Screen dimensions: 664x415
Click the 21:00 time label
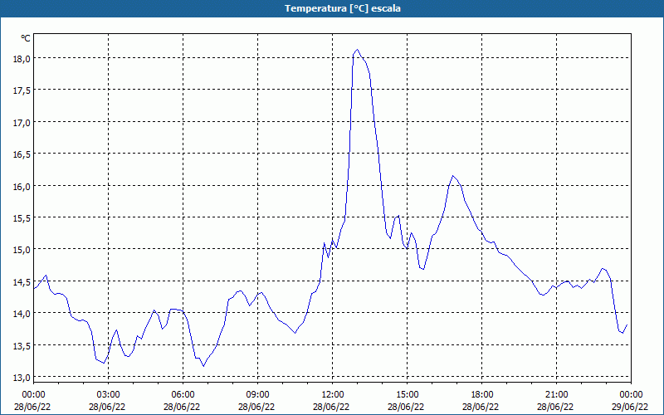[556, 395]
